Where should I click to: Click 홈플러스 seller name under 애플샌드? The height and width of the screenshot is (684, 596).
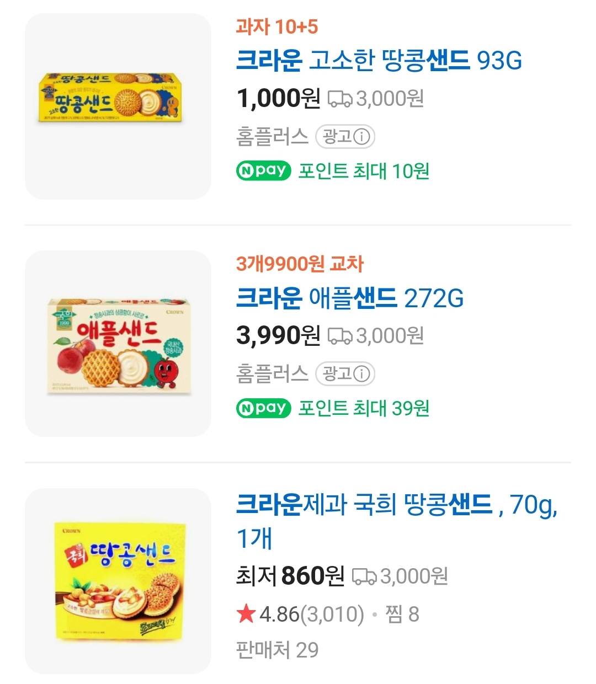pos(272,374)
